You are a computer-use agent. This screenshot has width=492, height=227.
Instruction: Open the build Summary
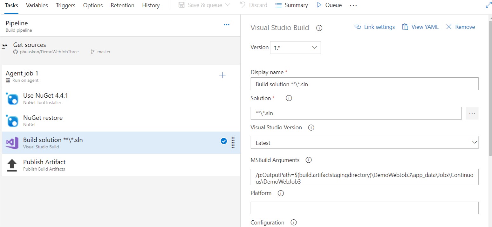point(291,5)
